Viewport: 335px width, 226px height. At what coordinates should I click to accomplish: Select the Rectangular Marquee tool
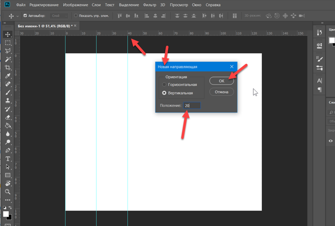(x=8, y=43)
